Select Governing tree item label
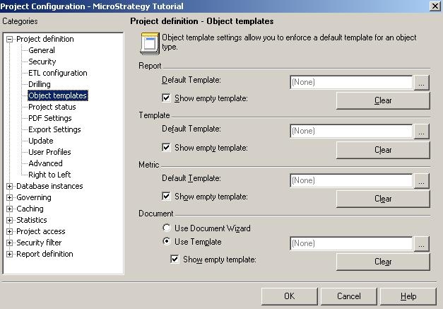This screenshot has width=443, height=309. point(34,197)
